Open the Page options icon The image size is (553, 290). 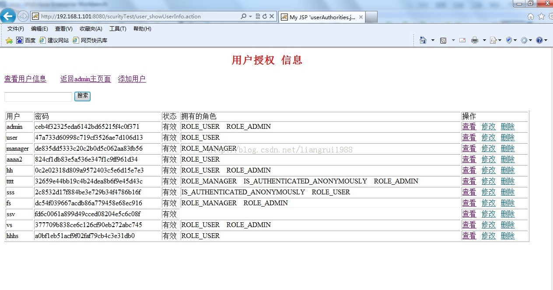coord(493,40)
